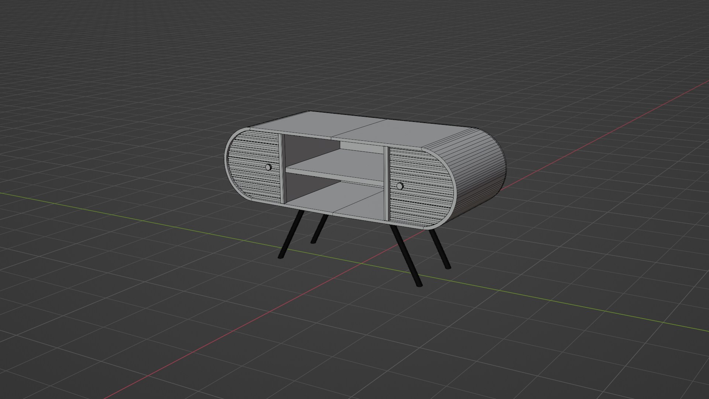This screenshot has width=709, height=399.
Task: Select the front-left black leg
Action: tap(291, 235)
